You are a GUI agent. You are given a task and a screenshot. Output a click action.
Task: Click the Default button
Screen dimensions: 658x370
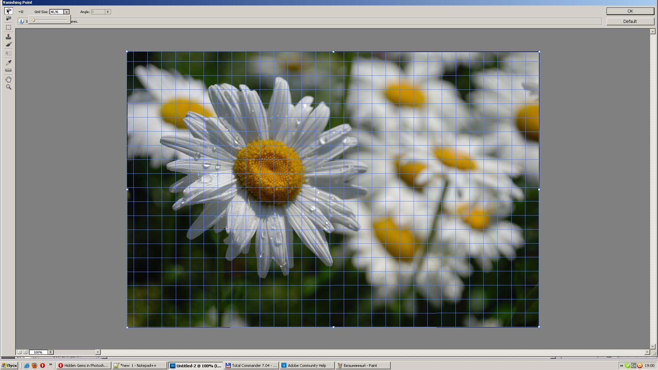[x=630, y=21]
